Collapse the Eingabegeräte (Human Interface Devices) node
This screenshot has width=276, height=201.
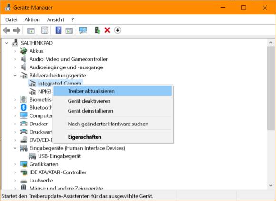click(x=15, y=148)
